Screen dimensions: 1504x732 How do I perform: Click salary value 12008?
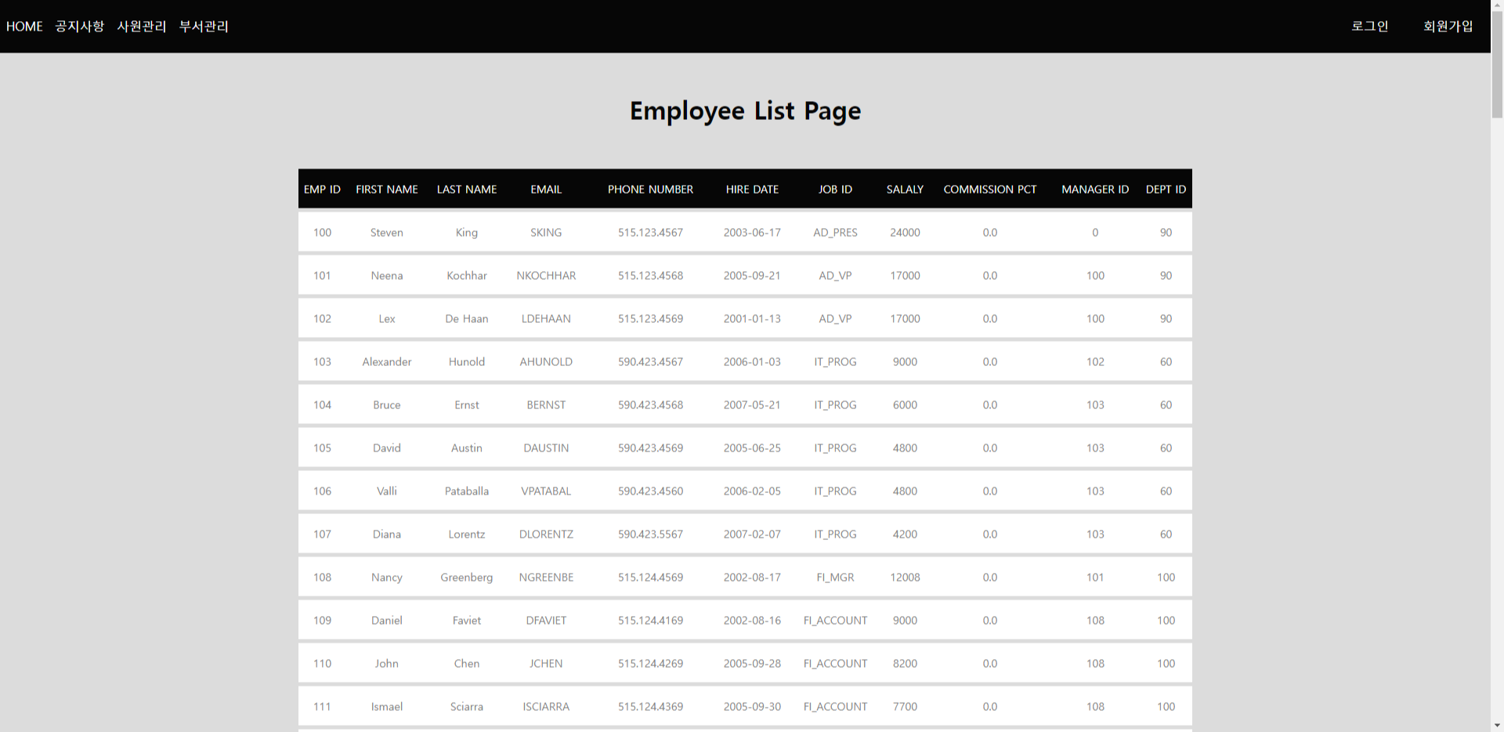pos(905,577)
